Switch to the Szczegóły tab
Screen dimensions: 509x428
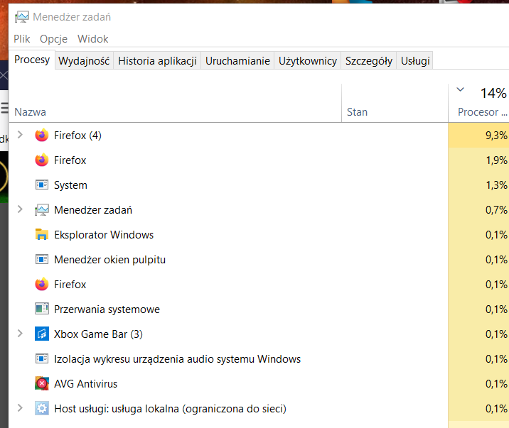pos(369,60)
